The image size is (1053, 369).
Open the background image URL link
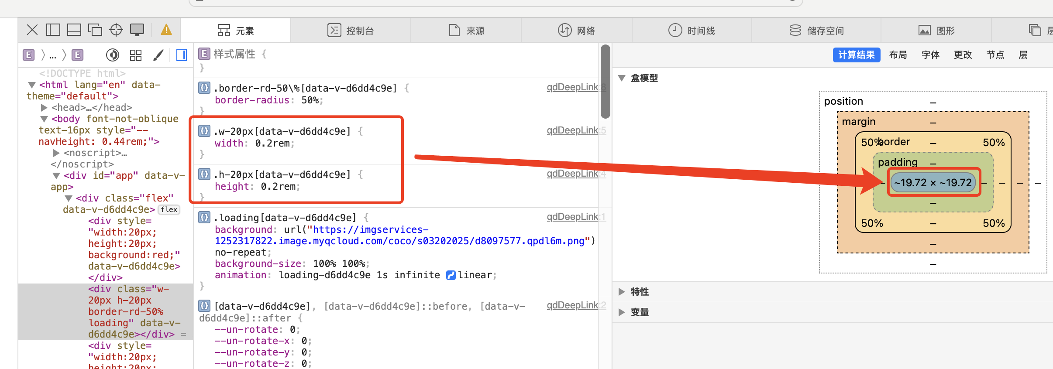pyautogui.click(x=402, y=235)
